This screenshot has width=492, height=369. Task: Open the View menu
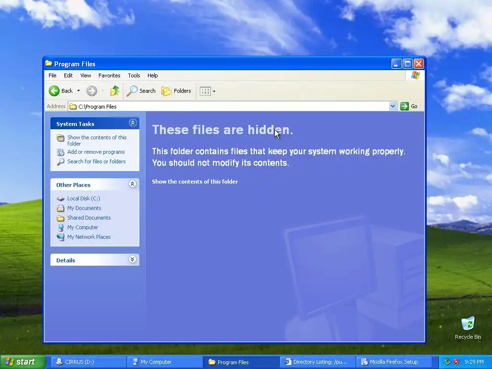[x=86, y=75]
